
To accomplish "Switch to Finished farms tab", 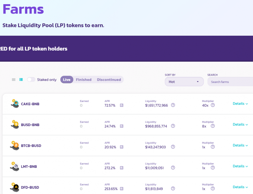I will 83,79.
